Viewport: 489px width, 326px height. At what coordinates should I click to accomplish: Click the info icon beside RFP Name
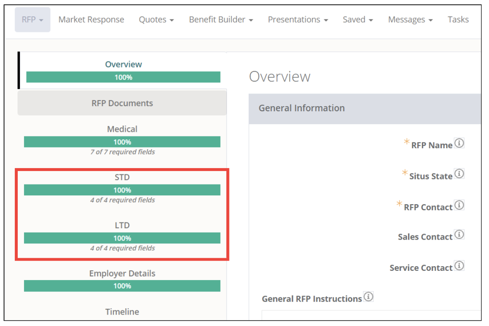(x=459, y=143)
